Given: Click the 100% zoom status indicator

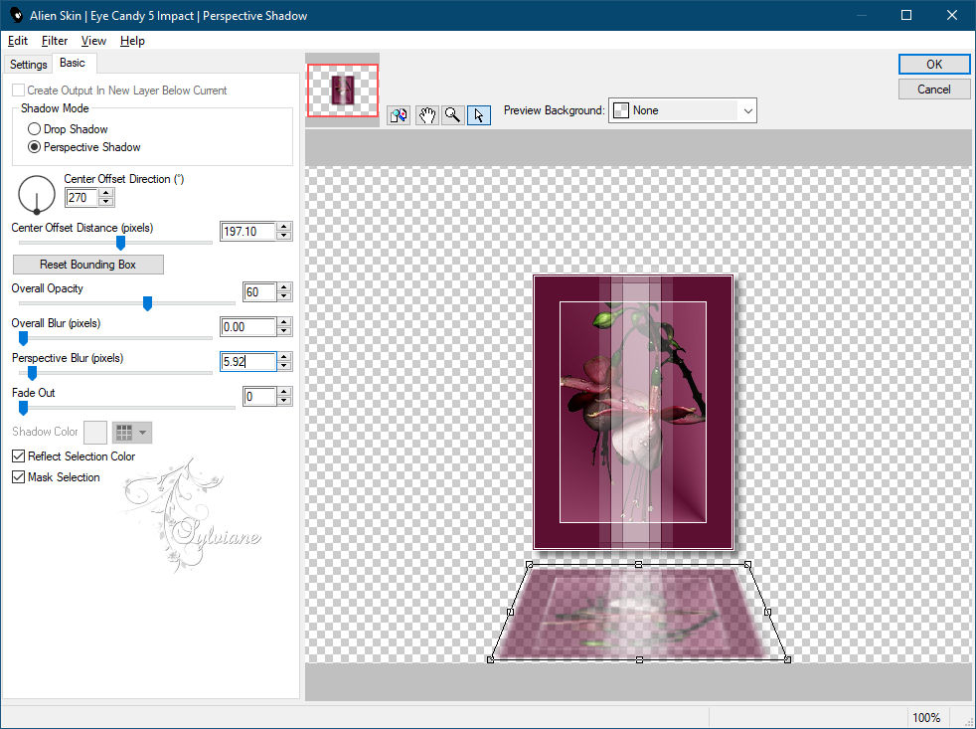Looking at the screenshot, I should tap(925, 718).
